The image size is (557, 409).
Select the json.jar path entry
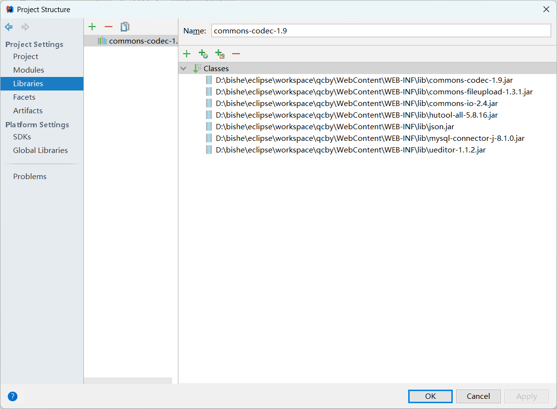pos(334,127)
